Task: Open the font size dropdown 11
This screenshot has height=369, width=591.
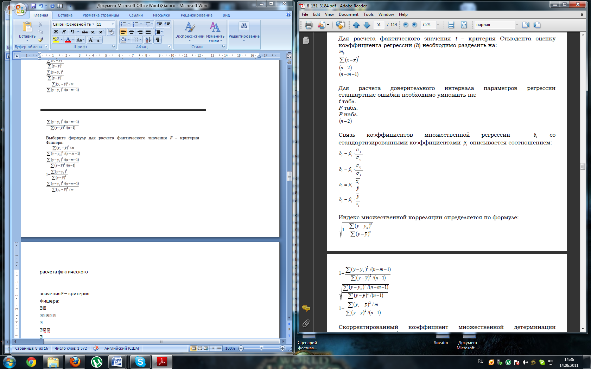Action: (113, 24)
